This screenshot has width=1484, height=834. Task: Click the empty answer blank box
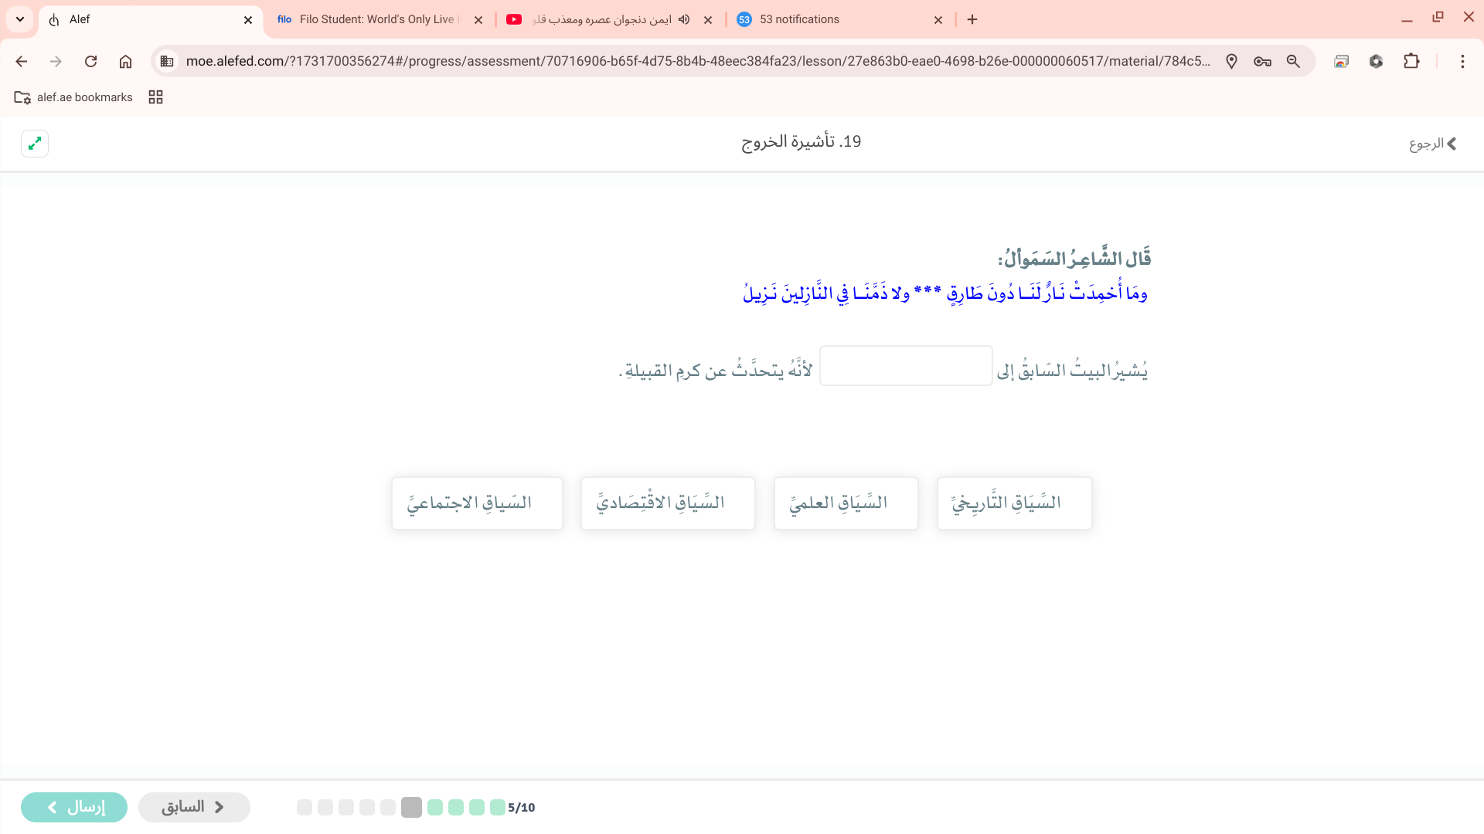906,366
